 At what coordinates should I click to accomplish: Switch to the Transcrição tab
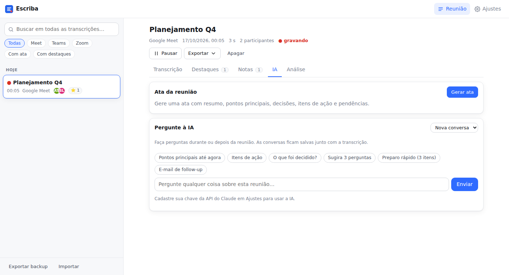coord(168,69)
